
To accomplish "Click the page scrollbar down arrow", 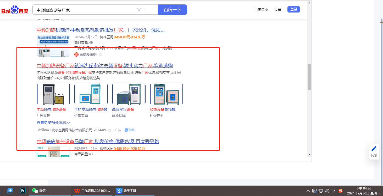I will click(309, 155).
